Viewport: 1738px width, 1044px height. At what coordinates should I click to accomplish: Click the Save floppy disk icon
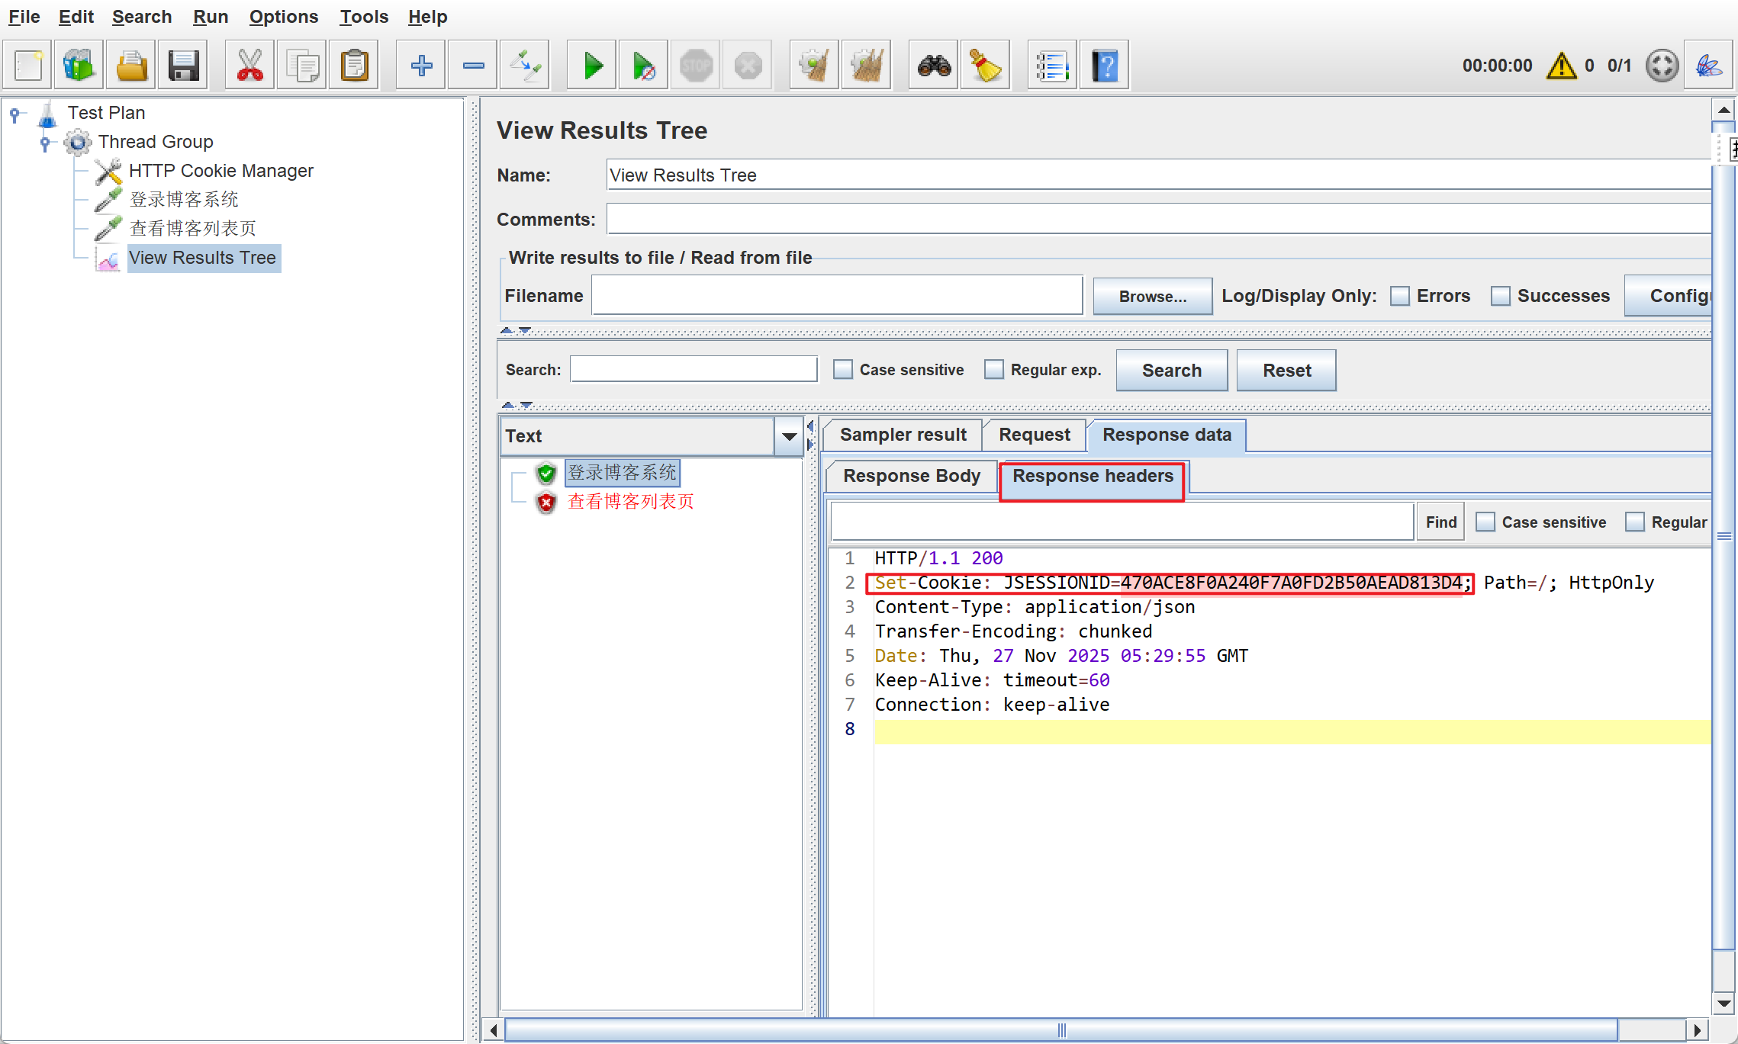183,66
